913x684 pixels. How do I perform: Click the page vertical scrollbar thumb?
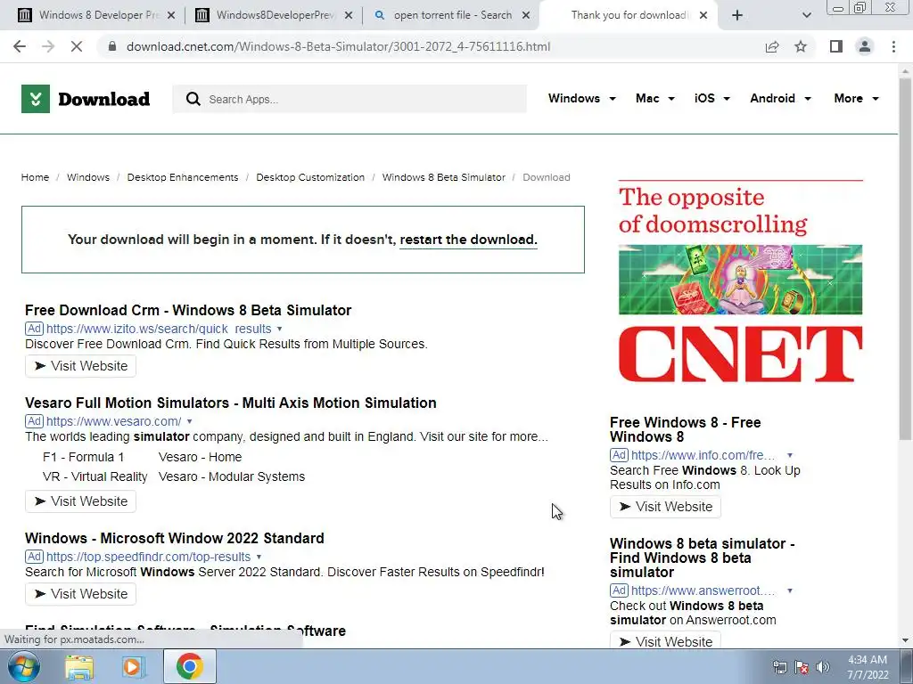pos(905,259)
